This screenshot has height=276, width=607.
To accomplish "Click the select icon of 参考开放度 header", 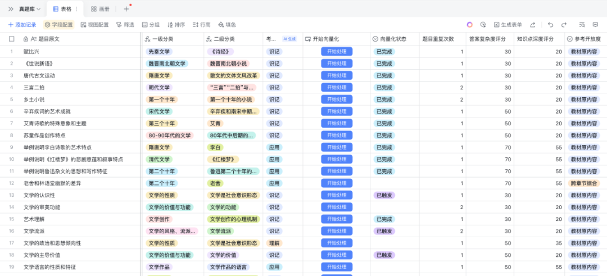I will 570,39.
